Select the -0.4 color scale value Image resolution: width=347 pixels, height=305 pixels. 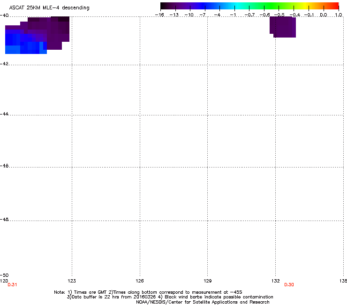294,15
